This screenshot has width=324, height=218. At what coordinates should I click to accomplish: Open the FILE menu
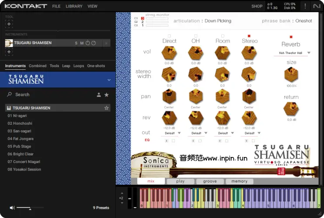click(x=56, y=7)
